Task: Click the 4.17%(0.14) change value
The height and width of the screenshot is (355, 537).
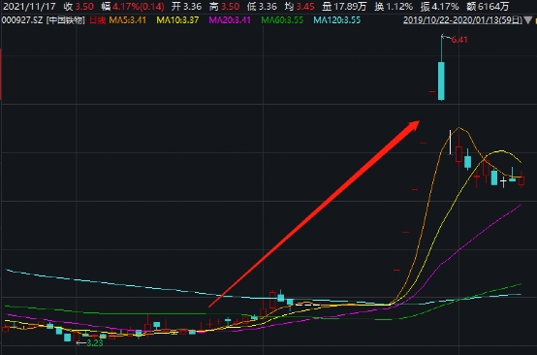Action: tap(139, 6)
